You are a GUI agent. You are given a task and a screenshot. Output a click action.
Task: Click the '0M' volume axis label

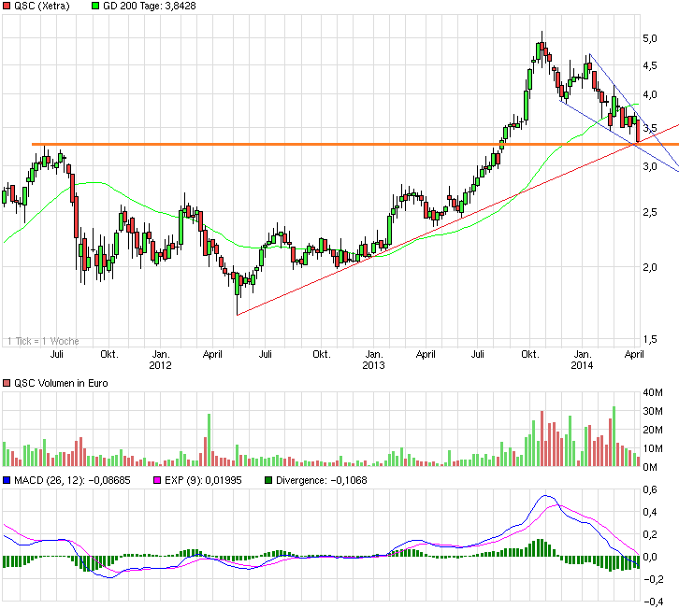click(650, 467)
